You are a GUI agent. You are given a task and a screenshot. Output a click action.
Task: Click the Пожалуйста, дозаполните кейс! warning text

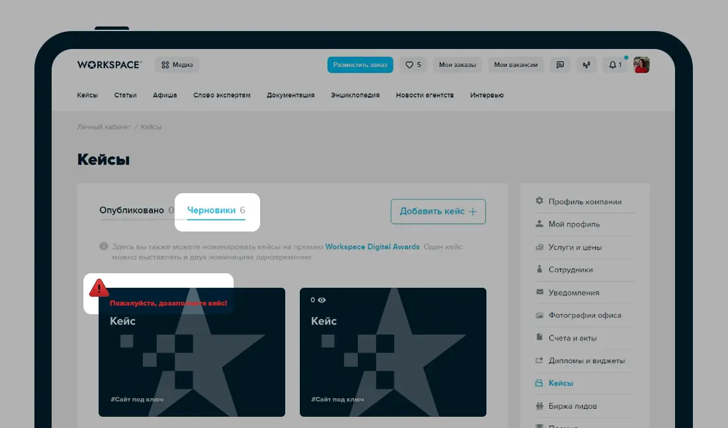pos(168,303)
